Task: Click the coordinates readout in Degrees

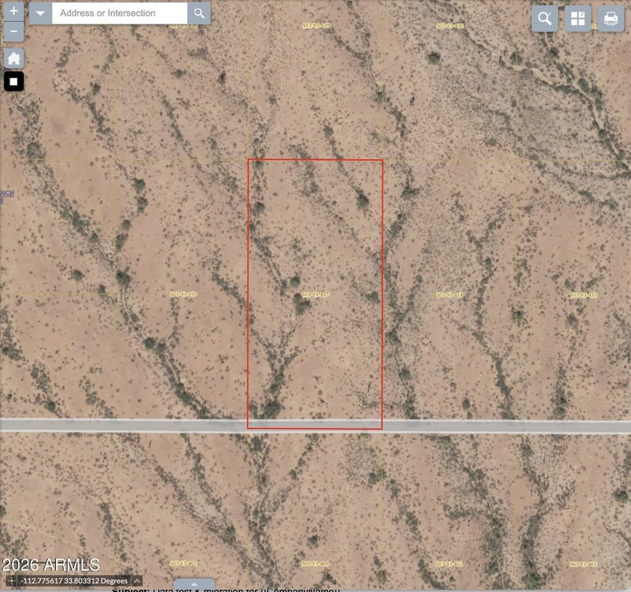Action: point(74,581)
